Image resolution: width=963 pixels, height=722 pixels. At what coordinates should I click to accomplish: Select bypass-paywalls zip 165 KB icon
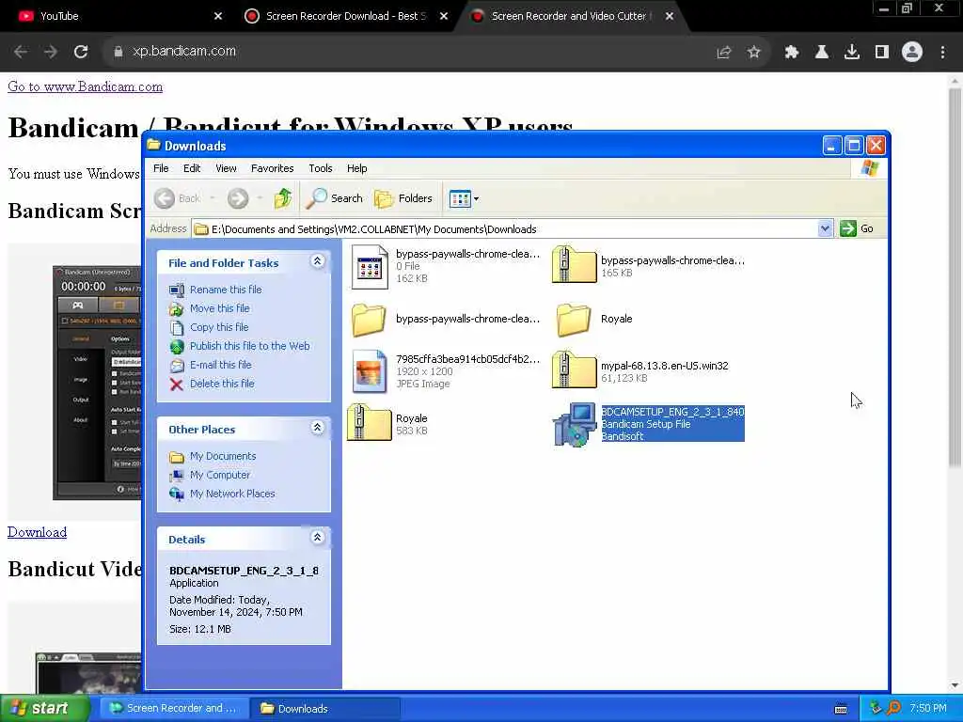[574, 265]
